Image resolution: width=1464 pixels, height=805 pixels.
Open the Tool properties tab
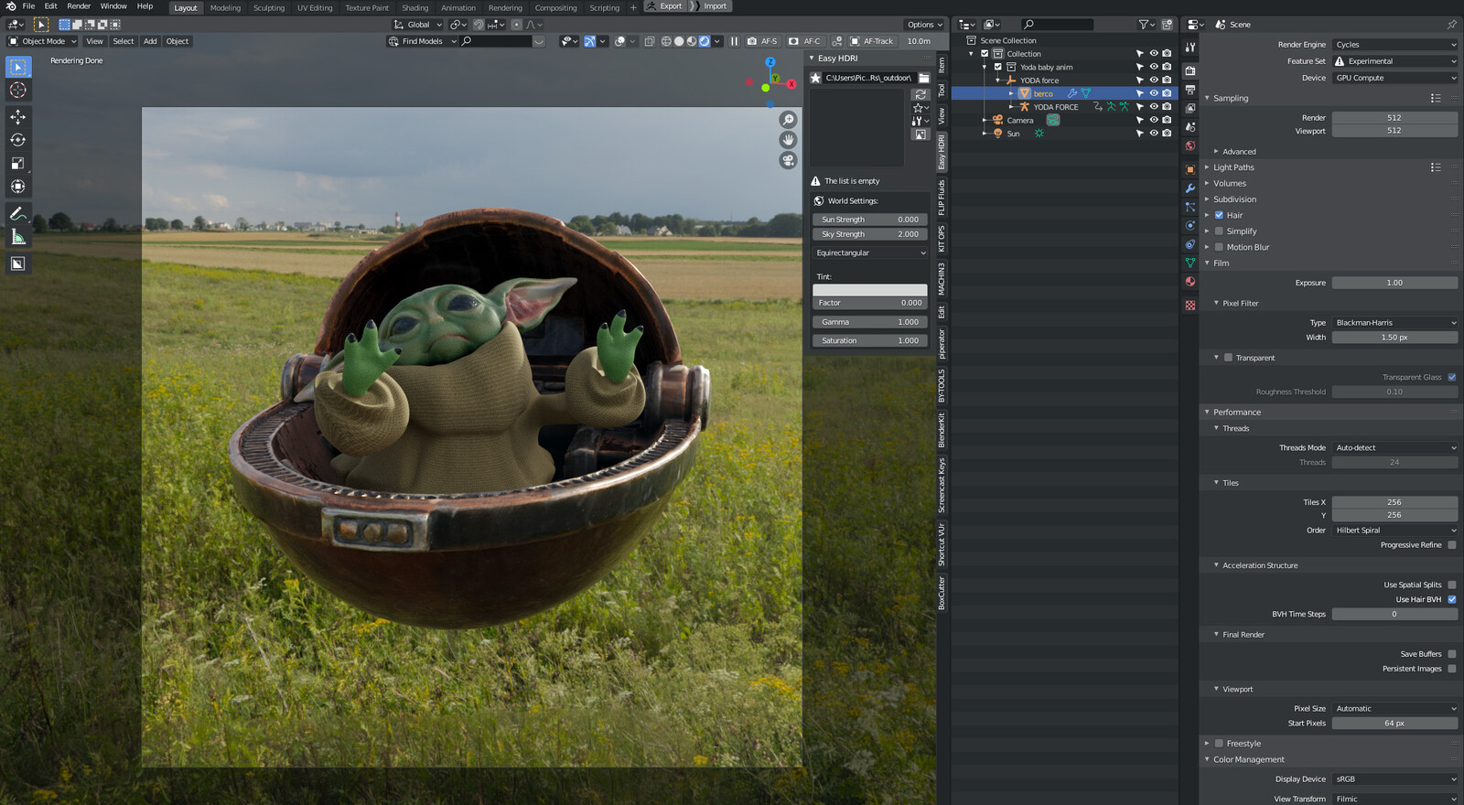tap(1189, 47)
